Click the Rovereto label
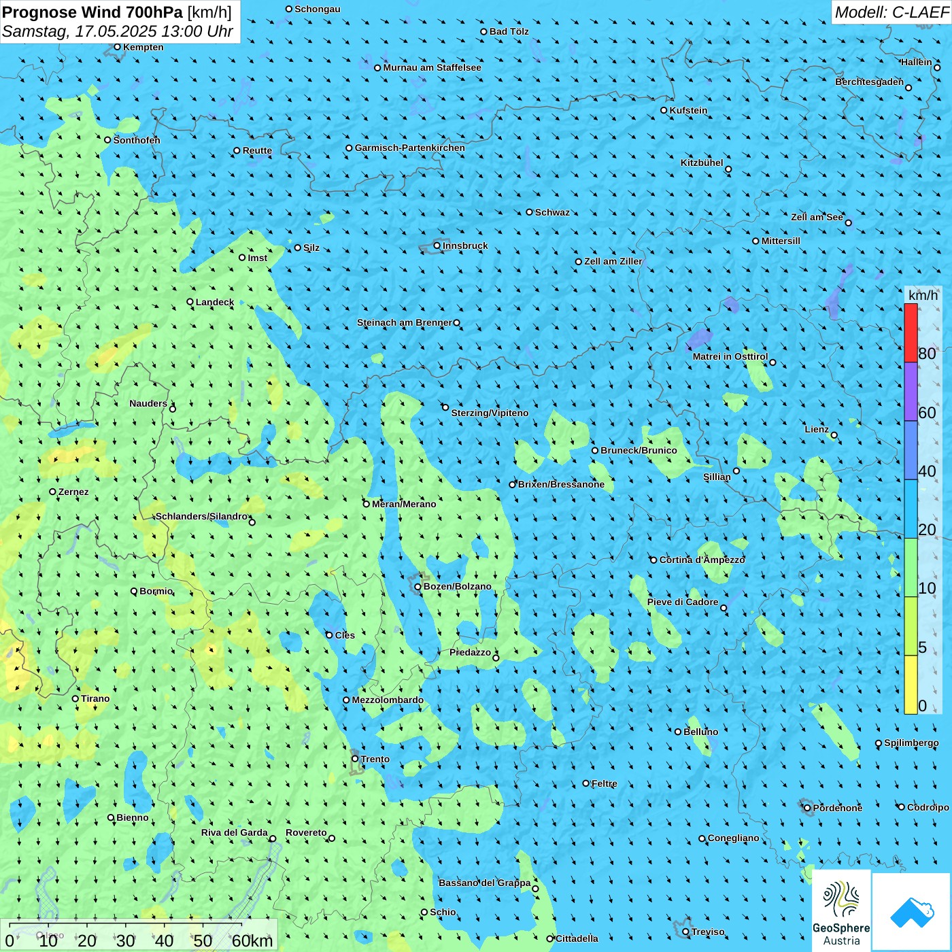 pos(306,832)
